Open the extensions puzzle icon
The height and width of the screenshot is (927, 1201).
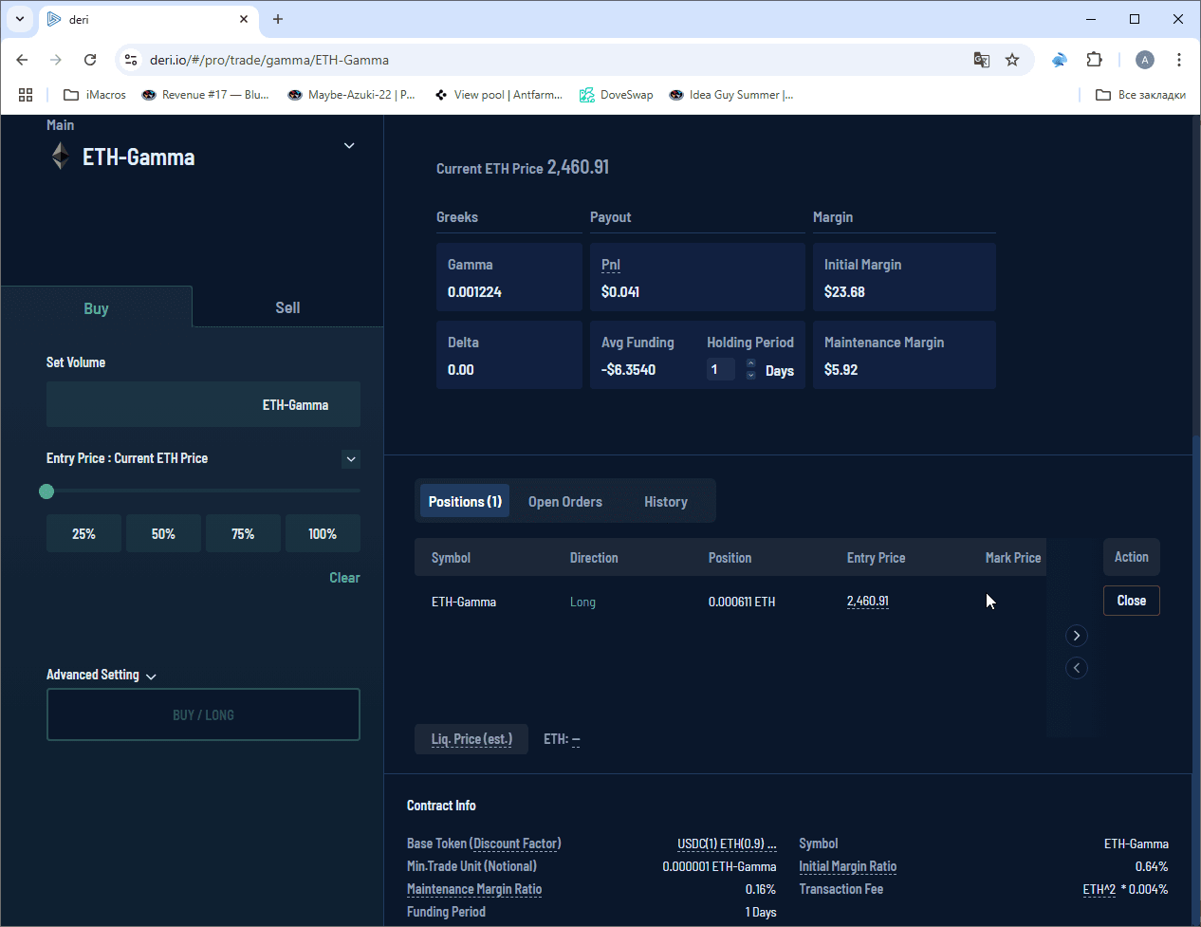coord(1094,60)
